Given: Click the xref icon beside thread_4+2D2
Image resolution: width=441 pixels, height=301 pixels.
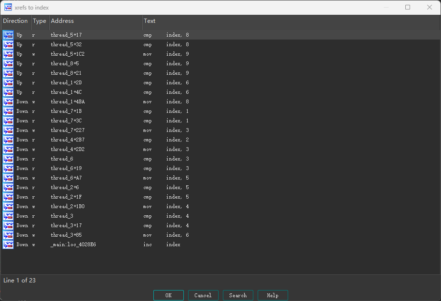Looking at the screenshot, I should (x=8, y=149).
